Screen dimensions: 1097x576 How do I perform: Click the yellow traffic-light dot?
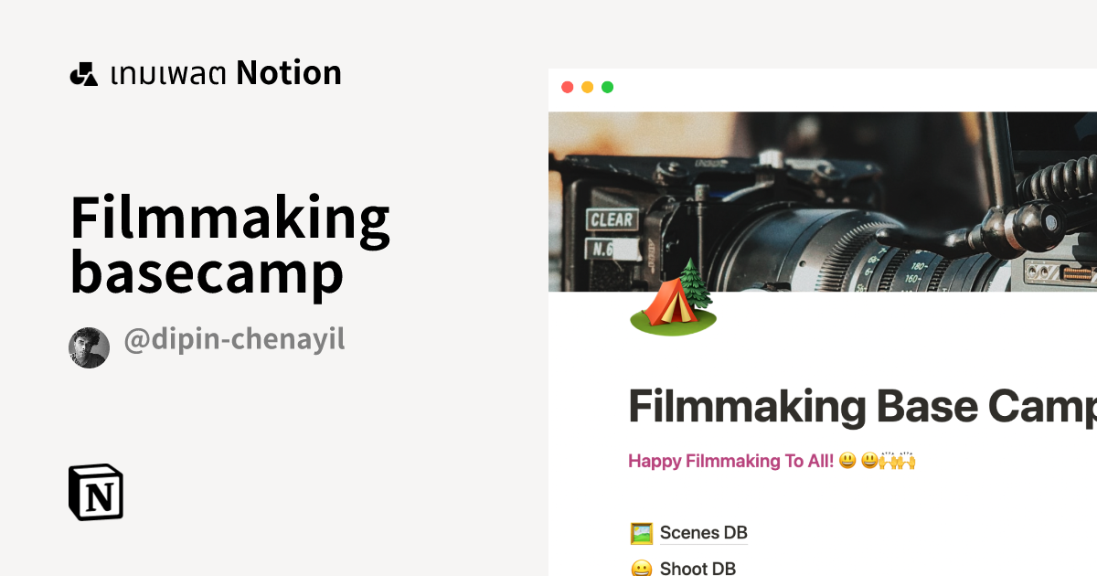coord(587,87)
